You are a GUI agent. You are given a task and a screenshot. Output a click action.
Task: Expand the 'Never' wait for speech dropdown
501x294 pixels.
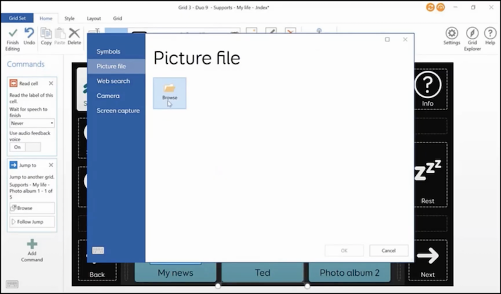pos(32,123)
